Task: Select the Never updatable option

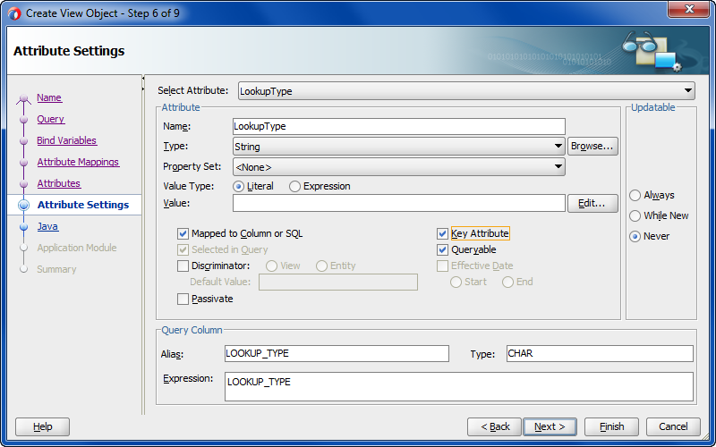Action: click(x=635, y=237)
